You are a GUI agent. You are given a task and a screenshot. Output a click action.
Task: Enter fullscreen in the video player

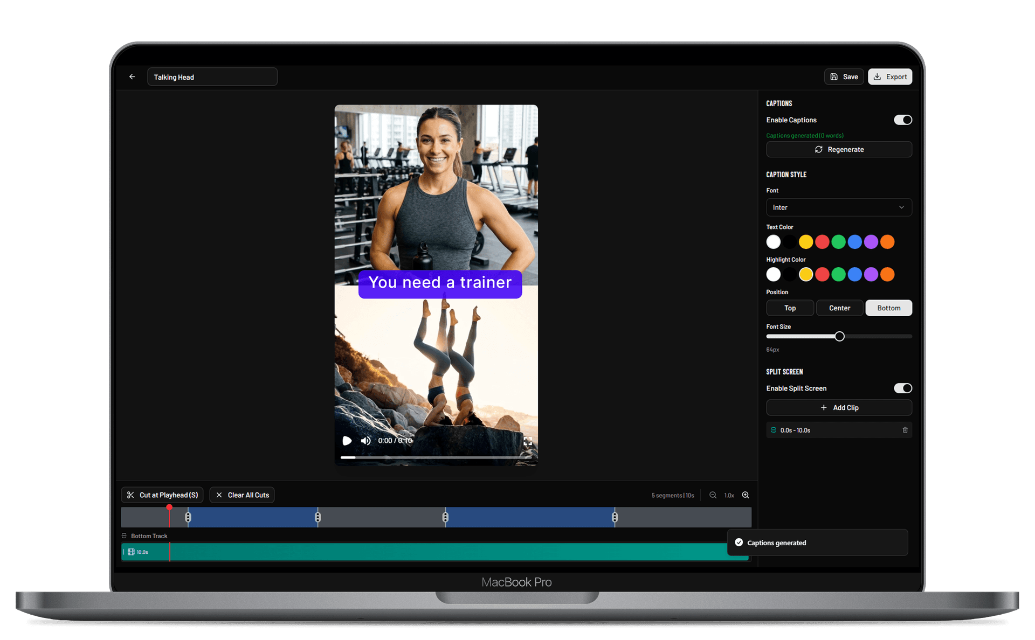527,441
